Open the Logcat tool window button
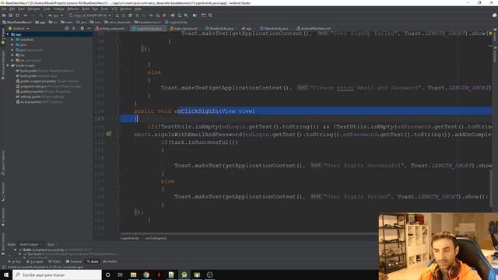Screen dimensions: 498x280 34,261
